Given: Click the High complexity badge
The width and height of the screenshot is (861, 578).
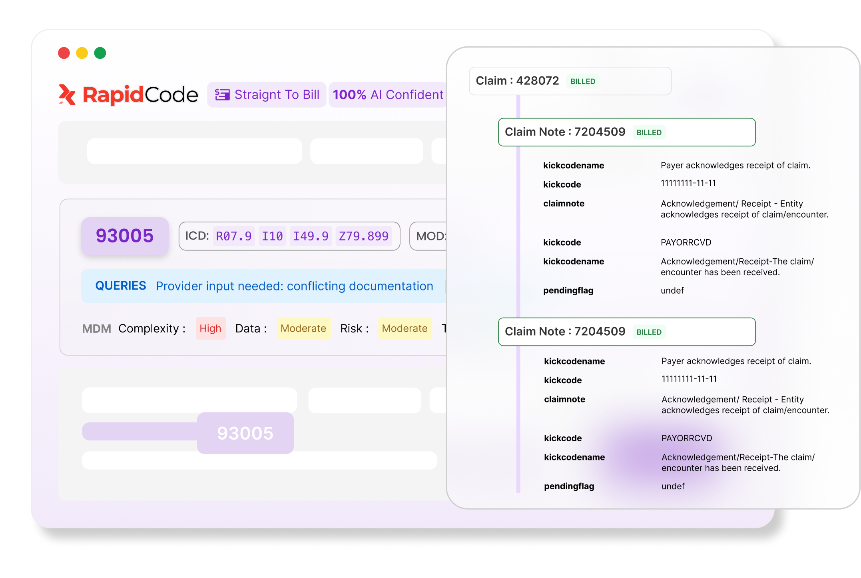Looking at the screenshot, I should [211, 328].
